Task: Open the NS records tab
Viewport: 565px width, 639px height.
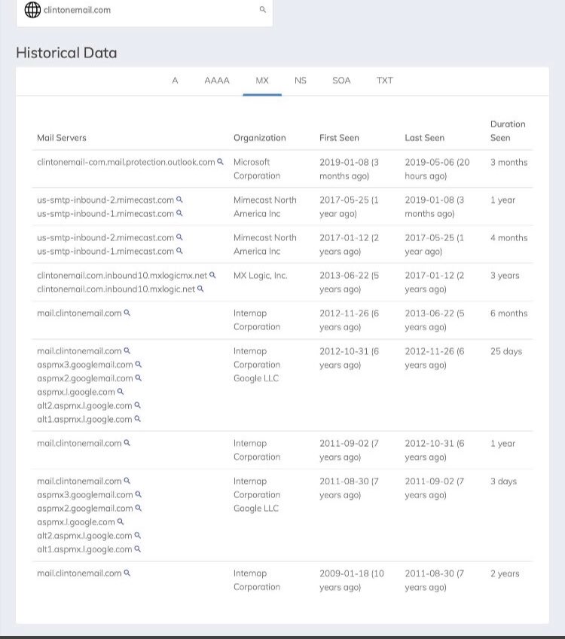Action: pos(301,81)
